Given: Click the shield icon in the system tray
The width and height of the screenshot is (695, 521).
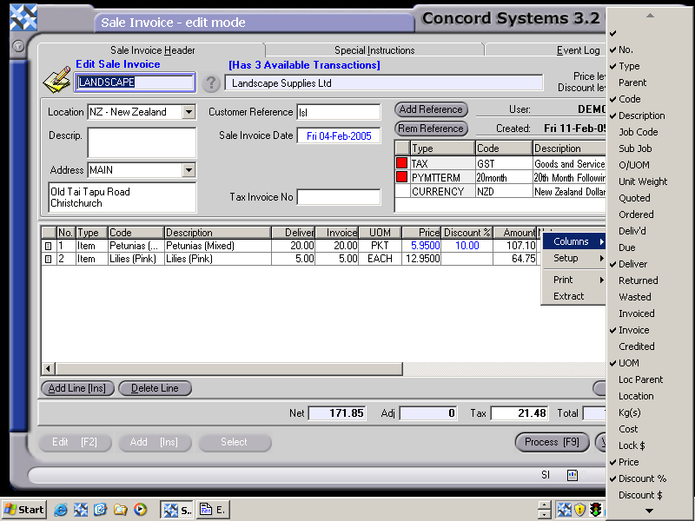Looking at the screenshot, I should click(x=579, y=510).
